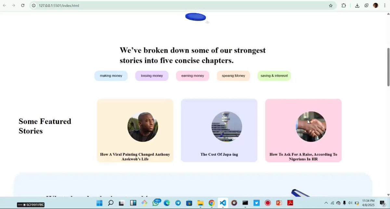390x209 pixels.
Task: Open Microsoft Edge from the taskbar
Action: pyautogui.click(x=167, y=203)
